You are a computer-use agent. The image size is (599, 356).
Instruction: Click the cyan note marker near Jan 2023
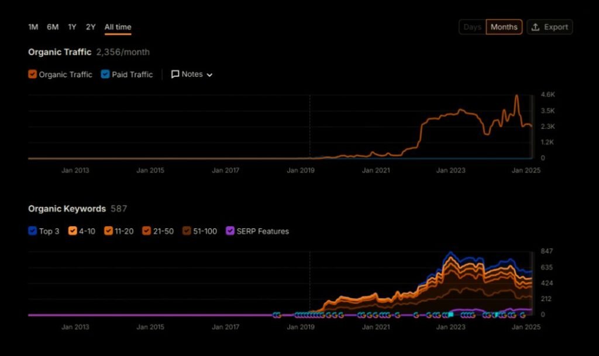coord(450,314)
